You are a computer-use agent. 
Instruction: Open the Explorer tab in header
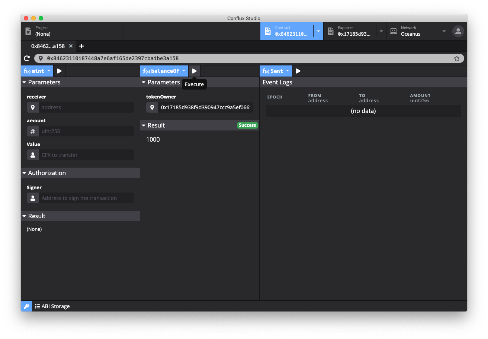pos(350,31)
